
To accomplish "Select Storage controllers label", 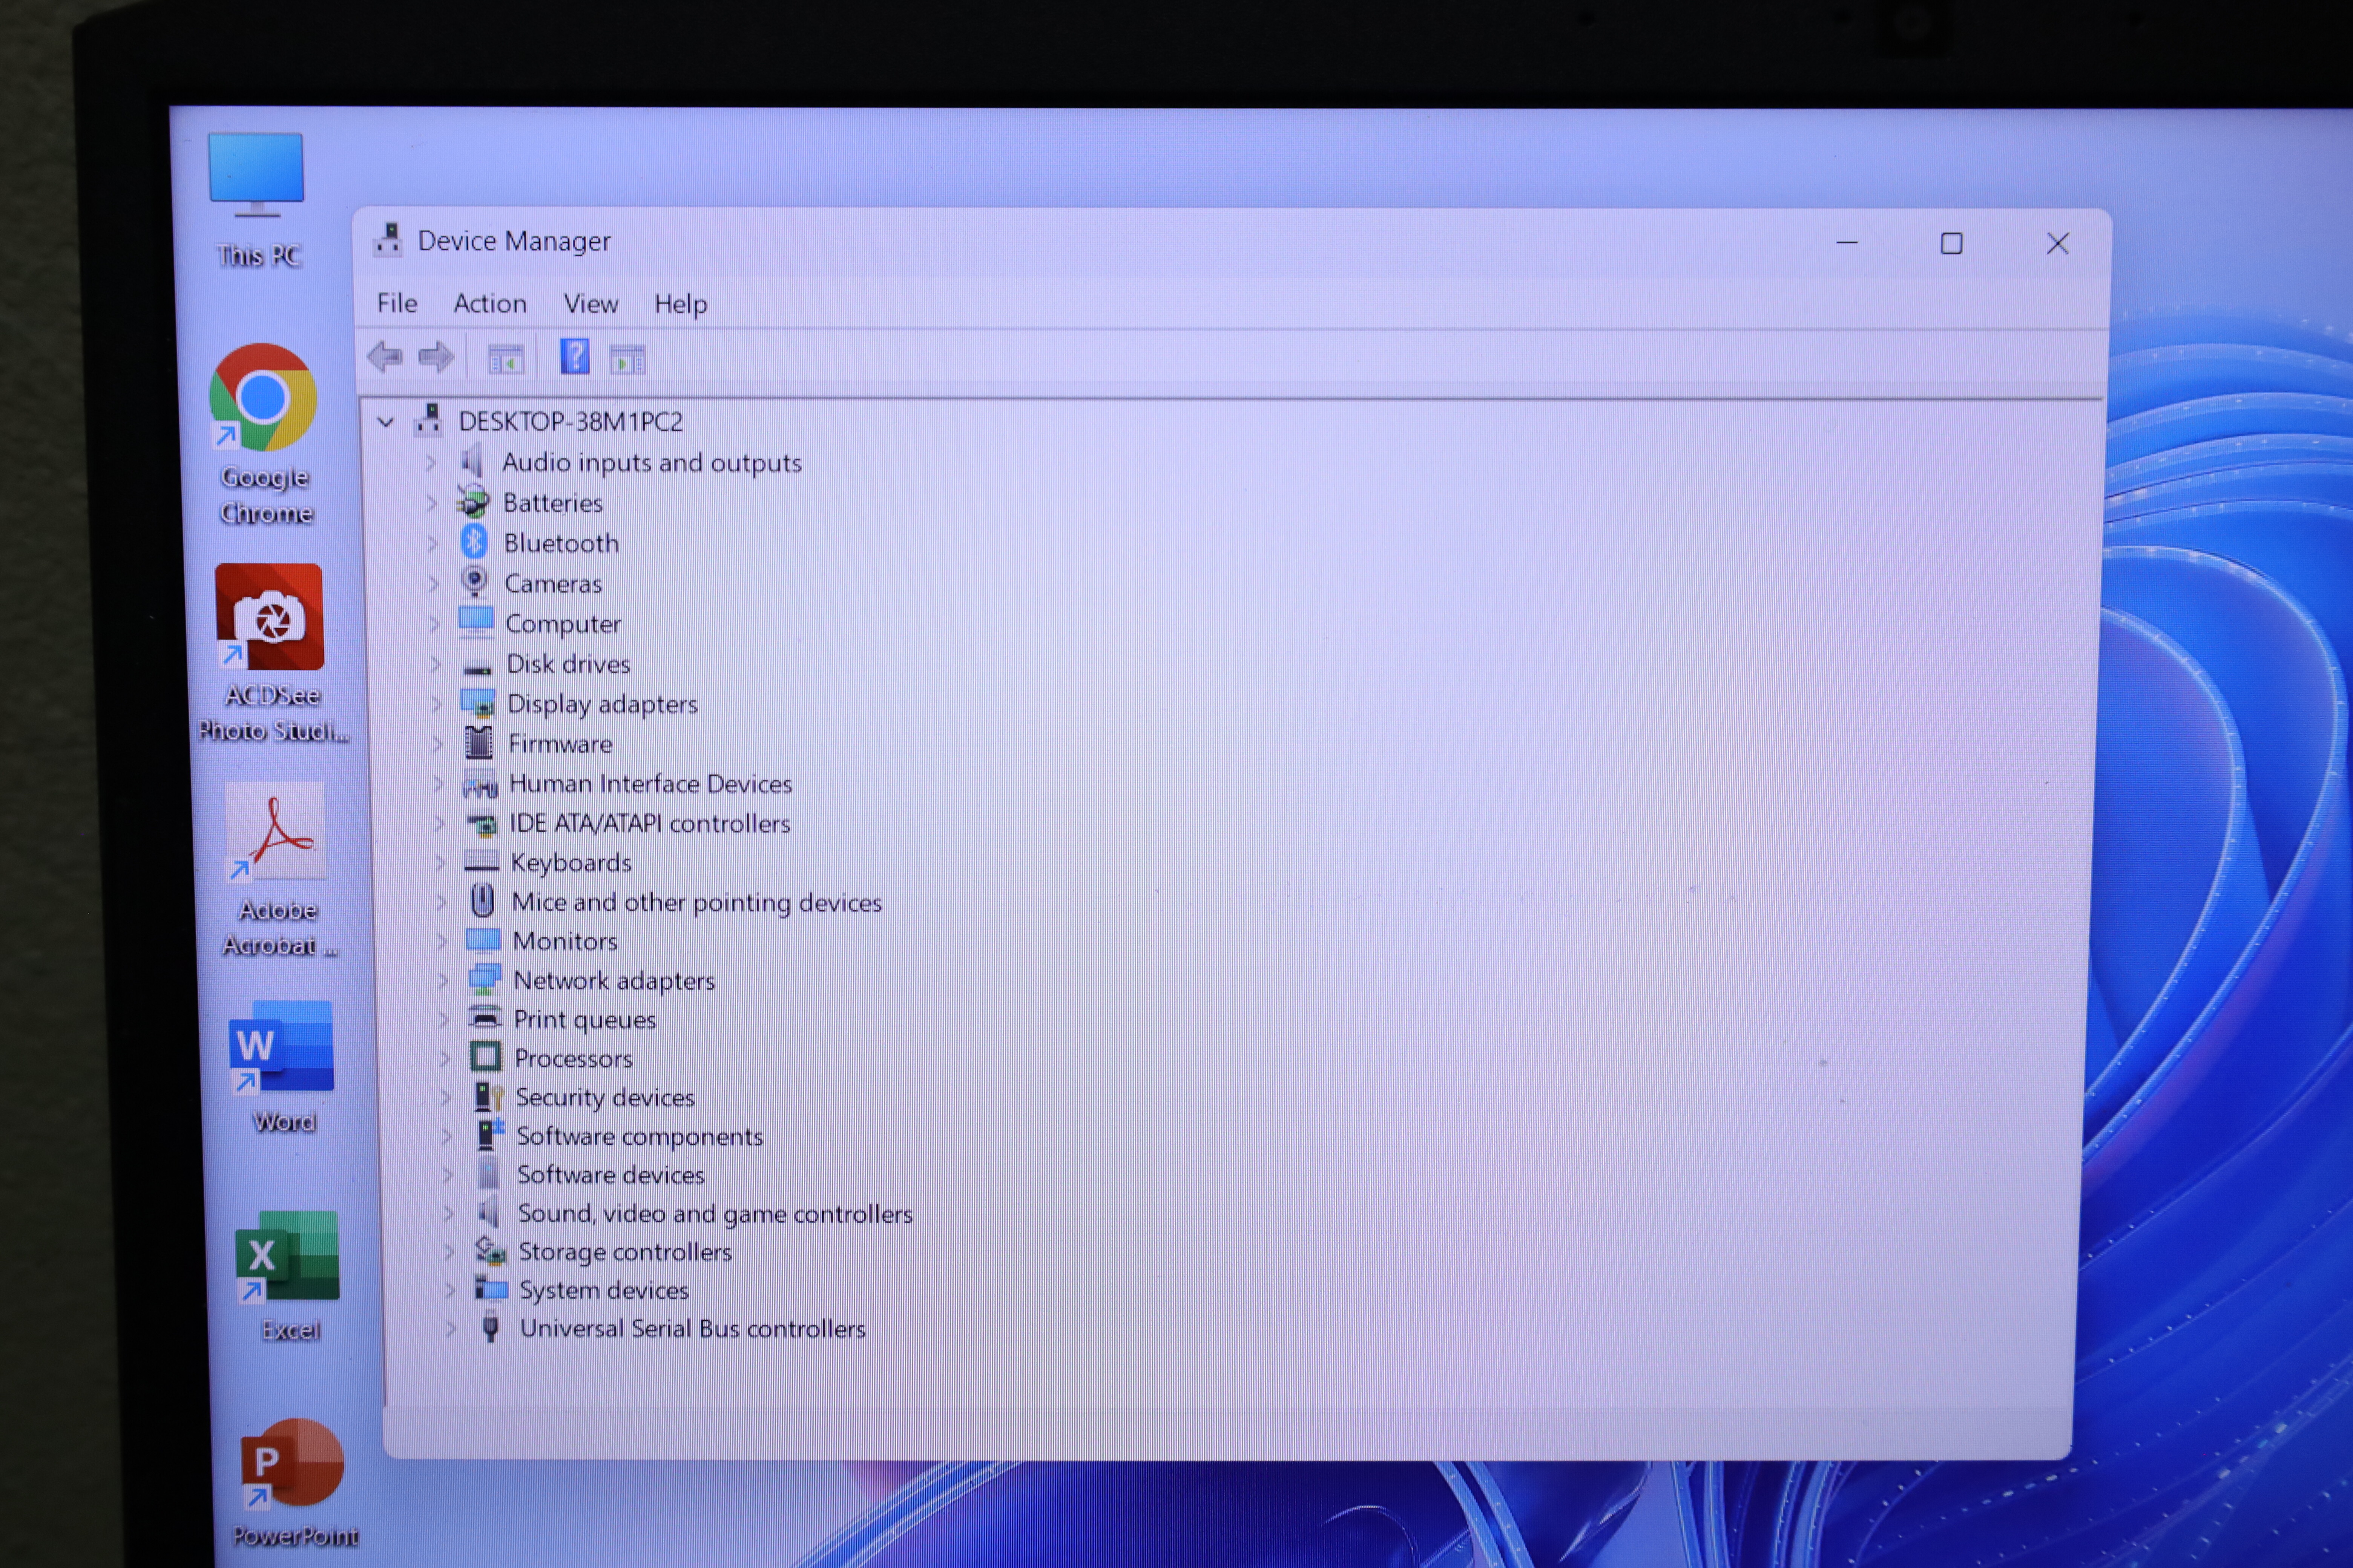I will (625, 1252).
